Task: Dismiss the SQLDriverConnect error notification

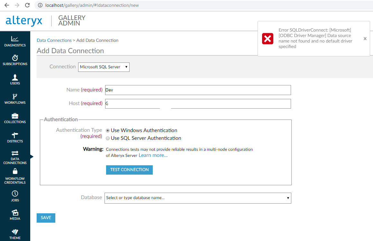Action: click(x=365, y=38)
